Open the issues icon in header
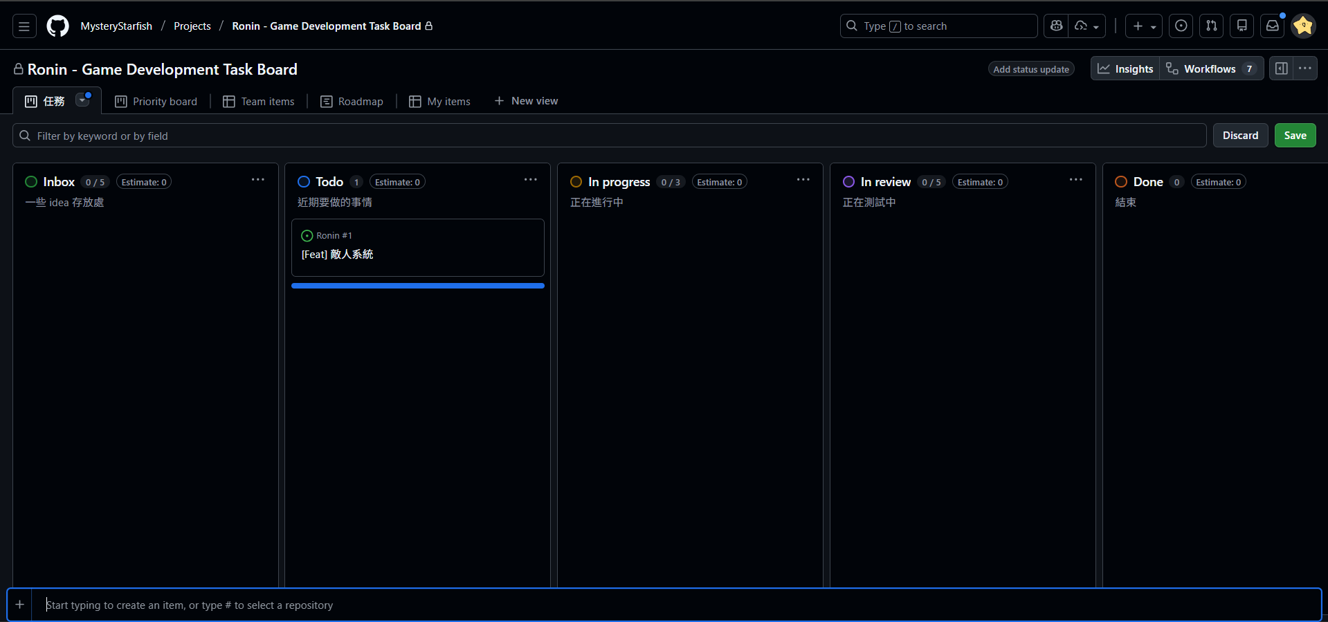Screen dimensions: 1328x622 tap(1181, 26)
